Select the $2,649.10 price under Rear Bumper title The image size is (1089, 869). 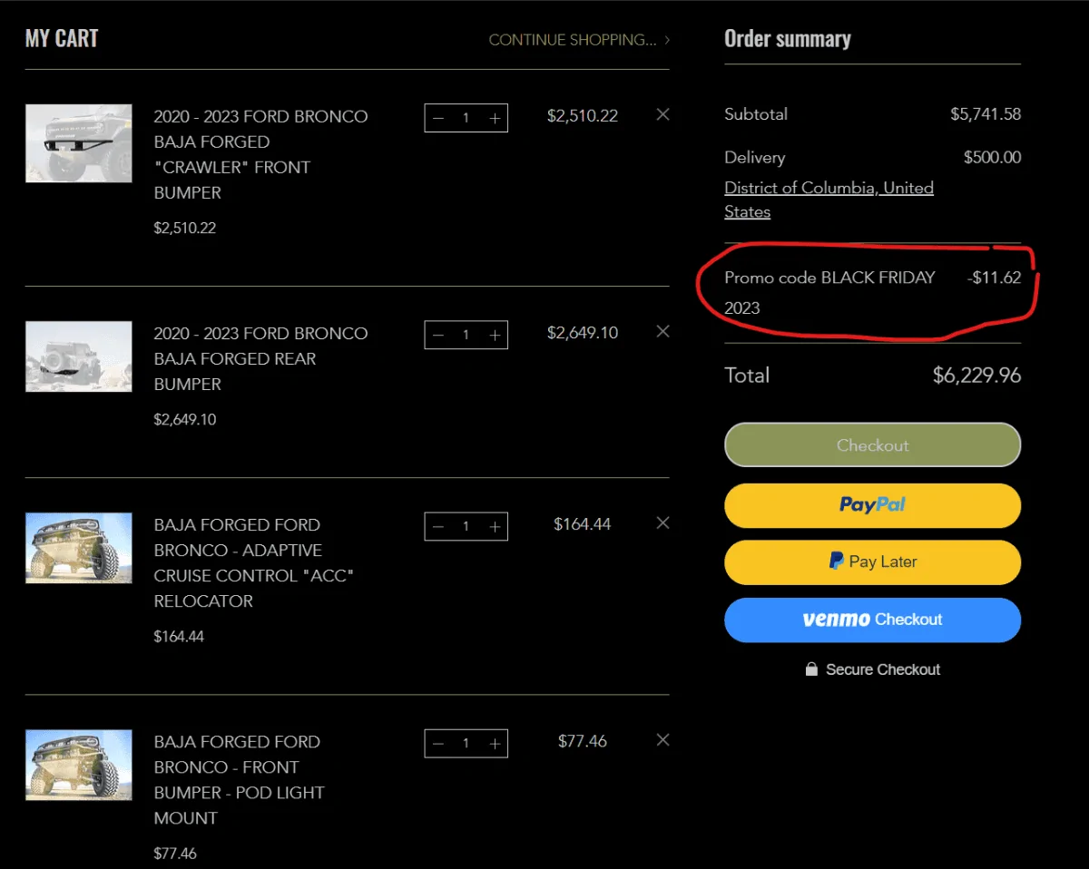pos(185,419)
